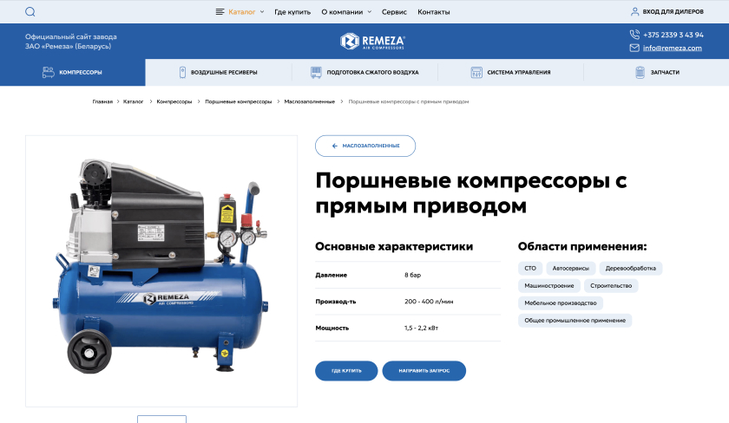This screenshot has width=729, height=423.
Task: Click the Мебельное производство tag
Action: pyautogui.click(x=561, y=303)
